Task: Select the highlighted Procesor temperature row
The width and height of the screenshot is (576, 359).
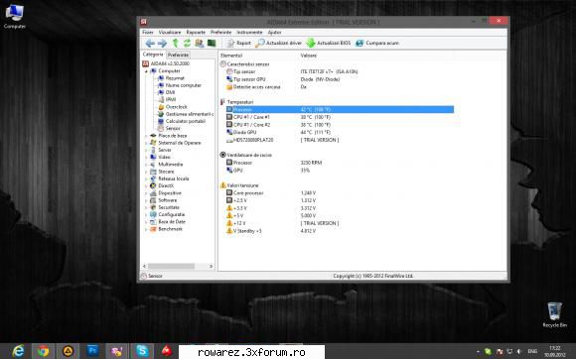Action: click(x=340, y=110)
